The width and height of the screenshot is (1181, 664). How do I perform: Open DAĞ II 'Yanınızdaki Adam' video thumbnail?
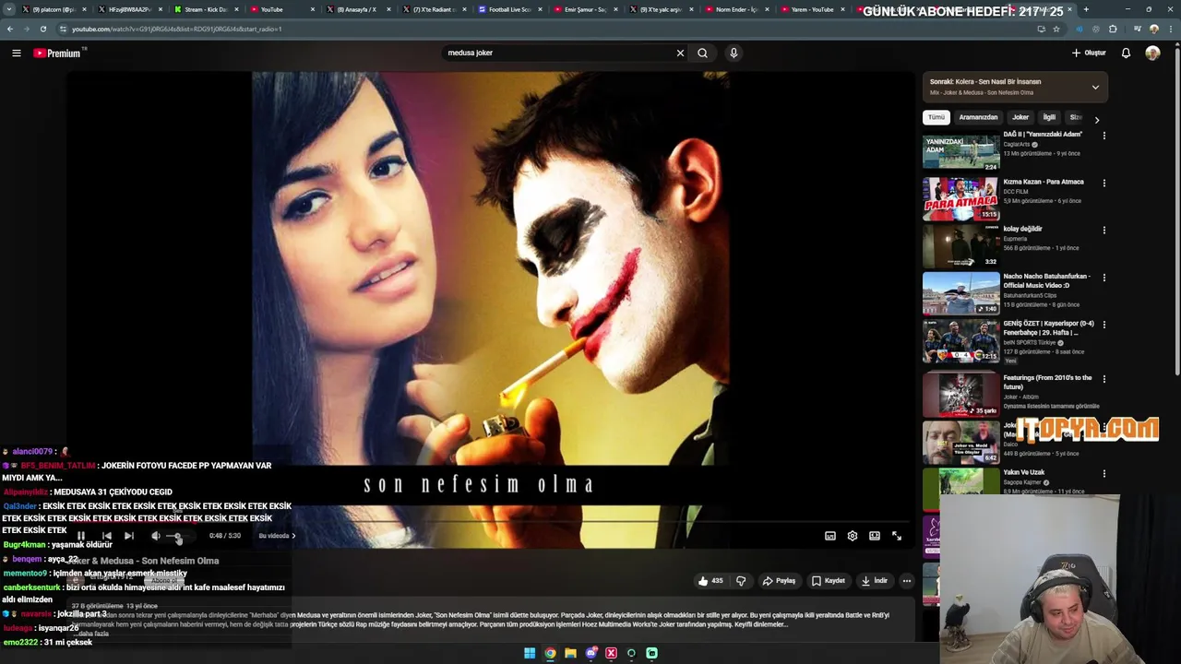[x=960, y=151]
